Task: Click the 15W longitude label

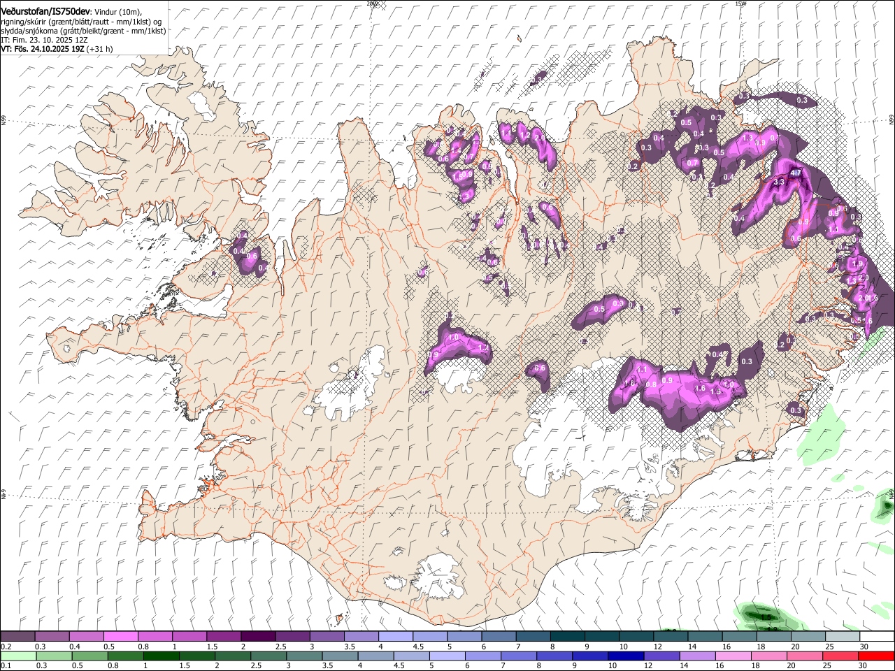Action: tap(740, 3)
